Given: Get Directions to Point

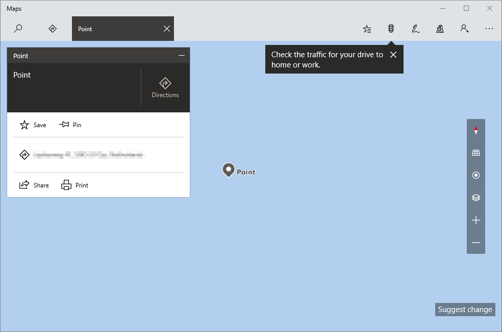Looking at the screenshot, I should (165, 87).
